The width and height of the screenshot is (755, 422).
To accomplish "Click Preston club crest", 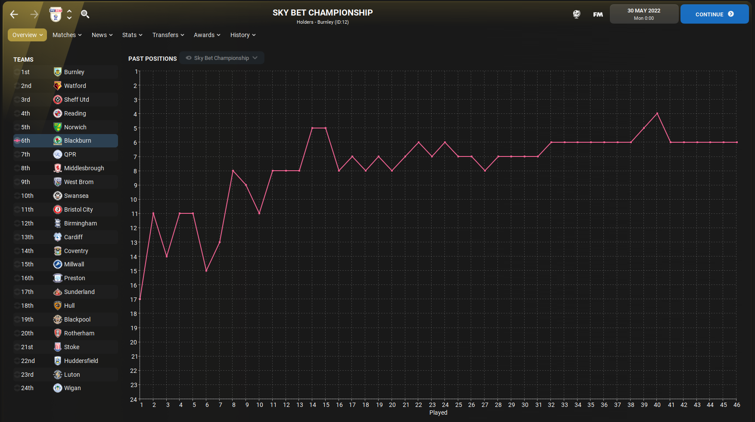I will click(x=58, y=278).
